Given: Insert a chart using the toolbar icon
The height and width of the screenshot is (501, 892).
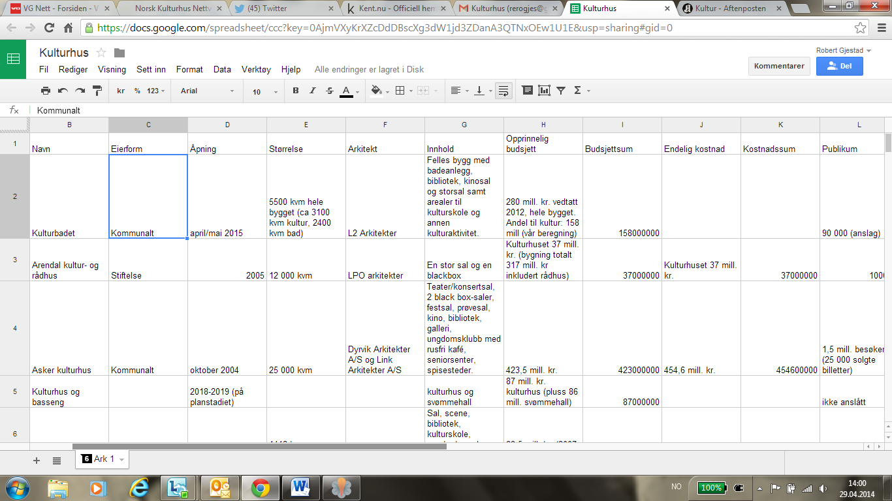Looking at the screenshot, I should (x=544, y=91).
